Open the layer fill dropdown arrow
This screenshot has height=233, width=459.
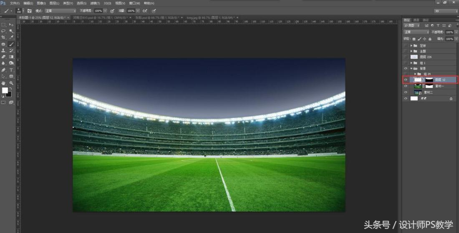456,39
